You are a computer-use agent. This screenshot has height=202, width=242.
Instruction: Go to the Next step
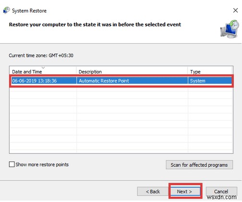(x=185, y=191)
